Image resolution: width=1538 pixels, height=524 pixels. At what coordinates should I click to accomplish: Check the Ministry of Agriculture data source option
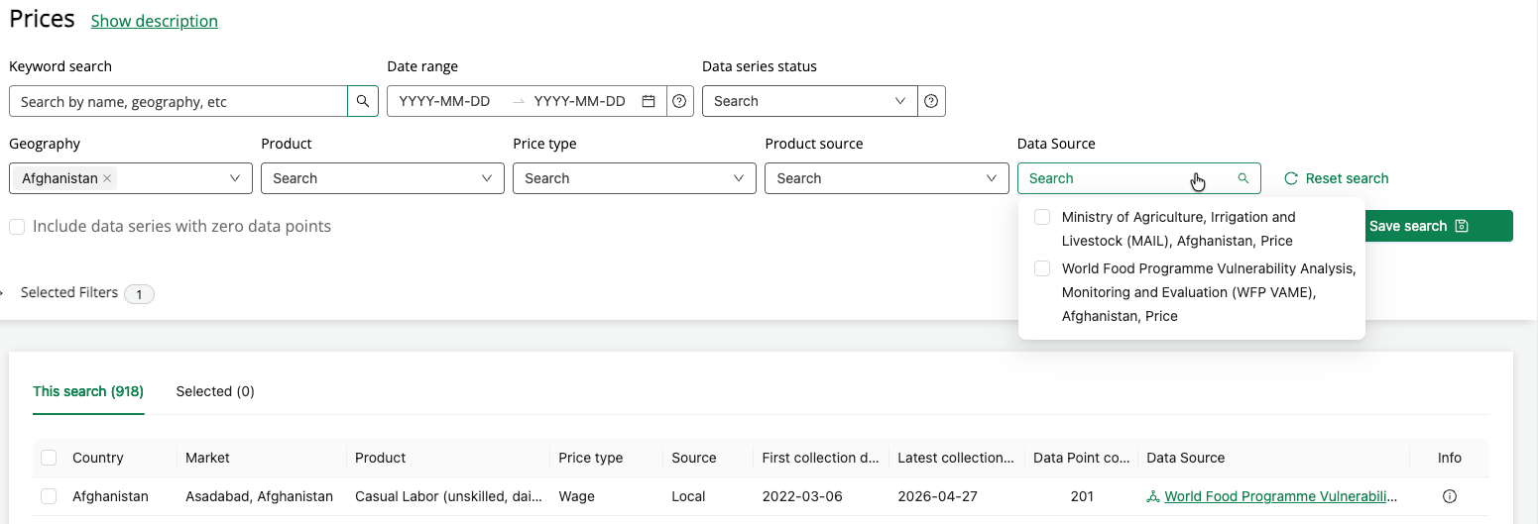[x=1042, y=217]
